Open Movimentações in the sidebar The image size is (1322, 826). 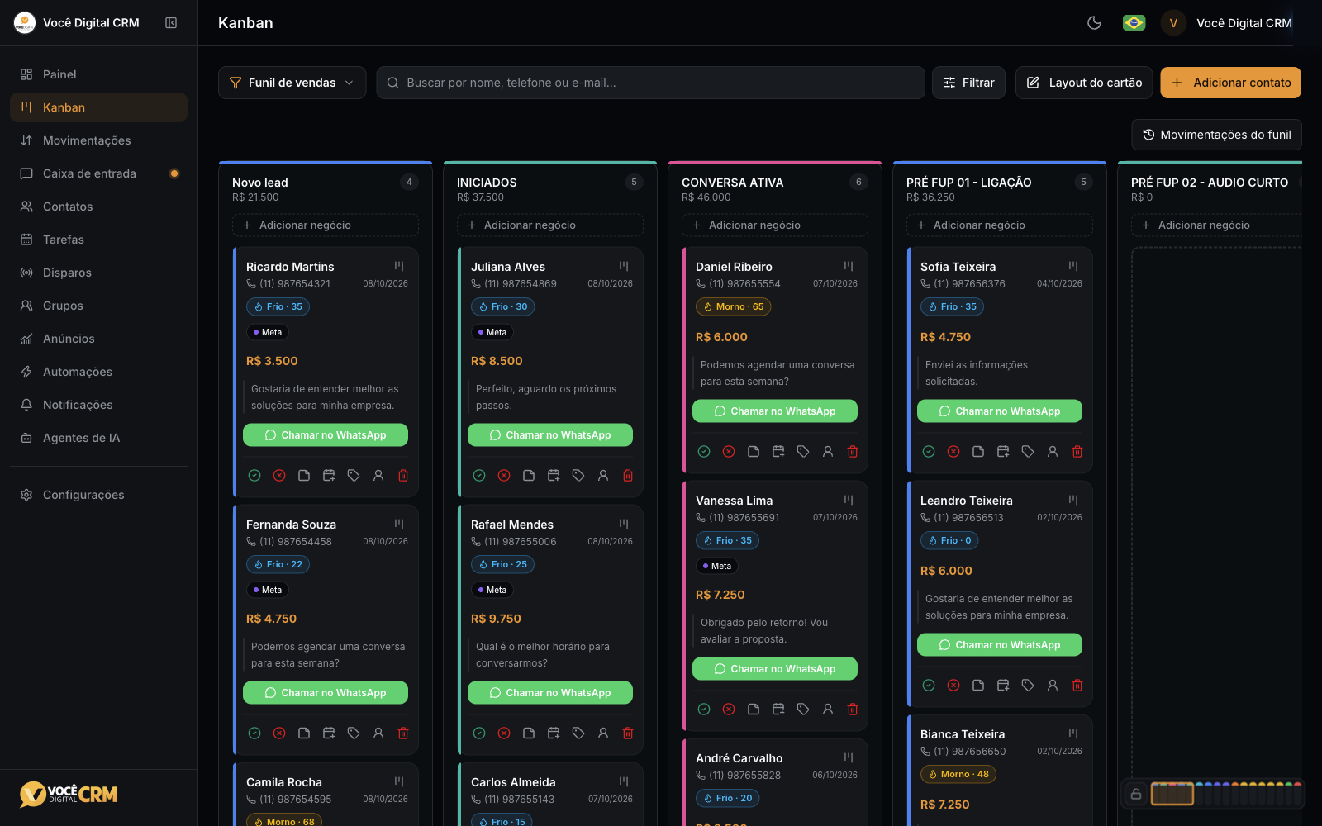(x=98, y=140)
